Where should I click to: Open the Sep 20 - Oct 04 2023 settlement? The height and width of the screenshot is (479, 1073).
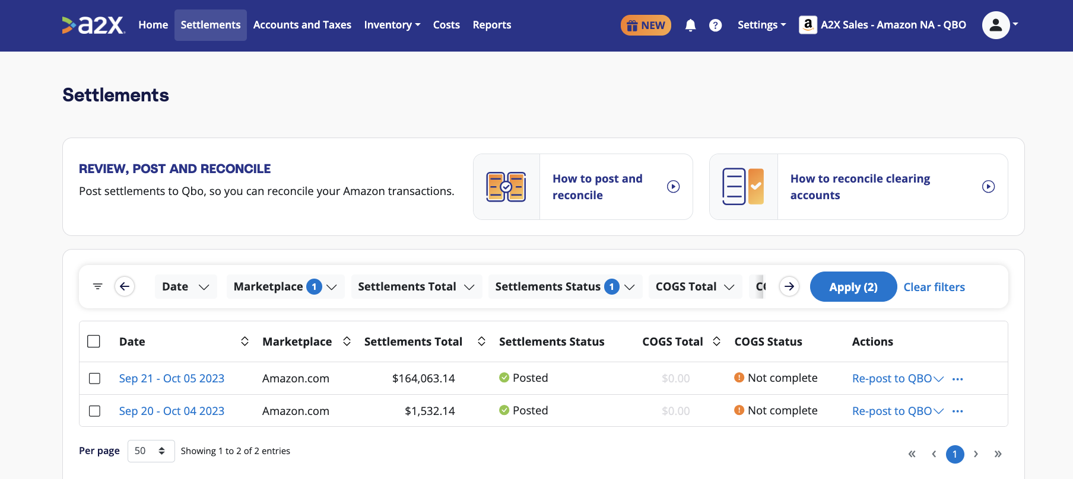click(172, 411)
